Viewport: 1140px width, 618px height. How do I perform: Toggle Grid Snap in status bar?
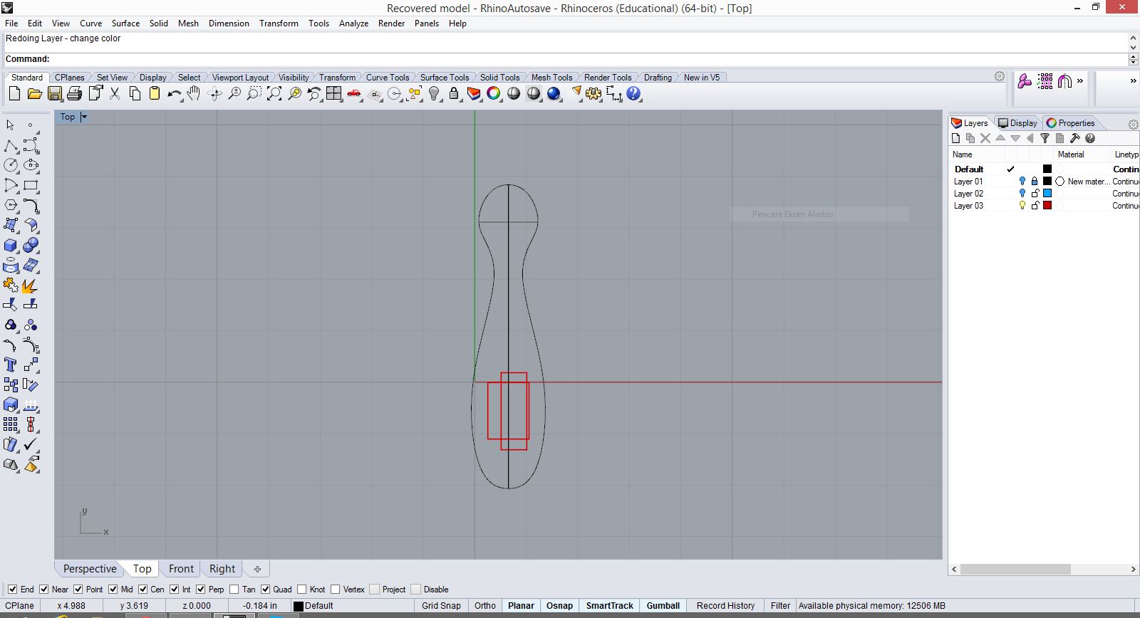(441, 606)
